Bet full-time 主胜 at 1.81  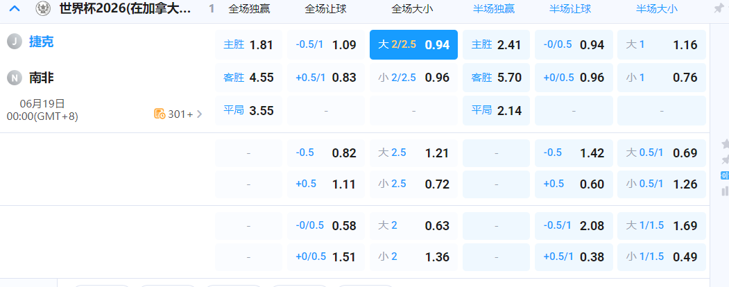point(248,45)
